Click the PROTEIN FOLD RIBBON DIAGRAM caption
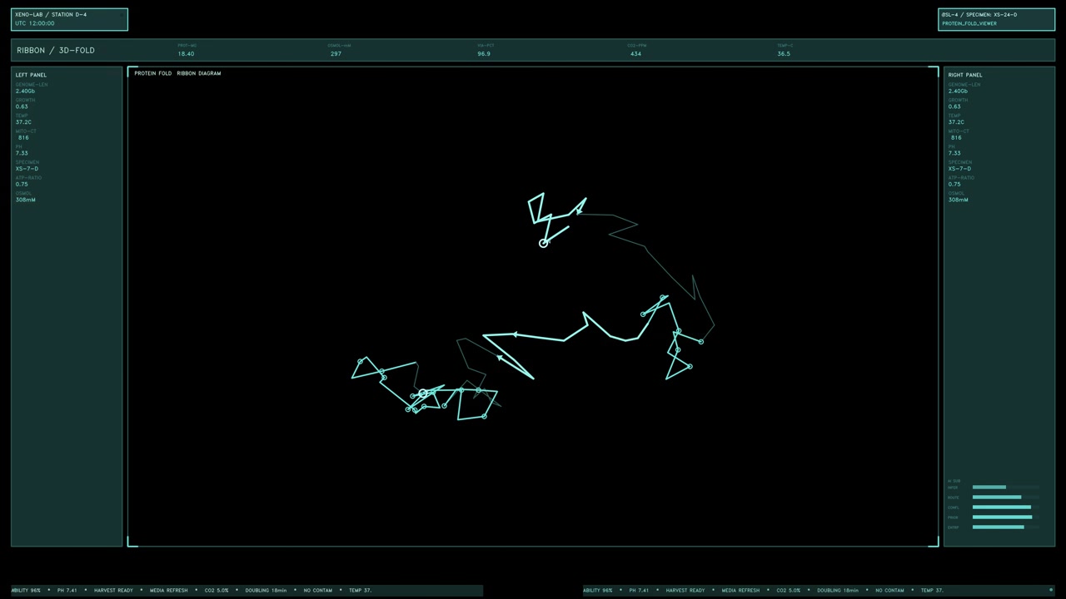The width and height of the screenshot is (1066, 599). (177, 73)
